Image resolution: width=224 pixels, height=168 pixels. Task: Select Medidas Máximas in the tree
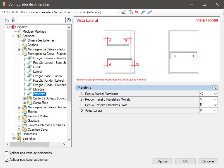(x=34, y=31)
